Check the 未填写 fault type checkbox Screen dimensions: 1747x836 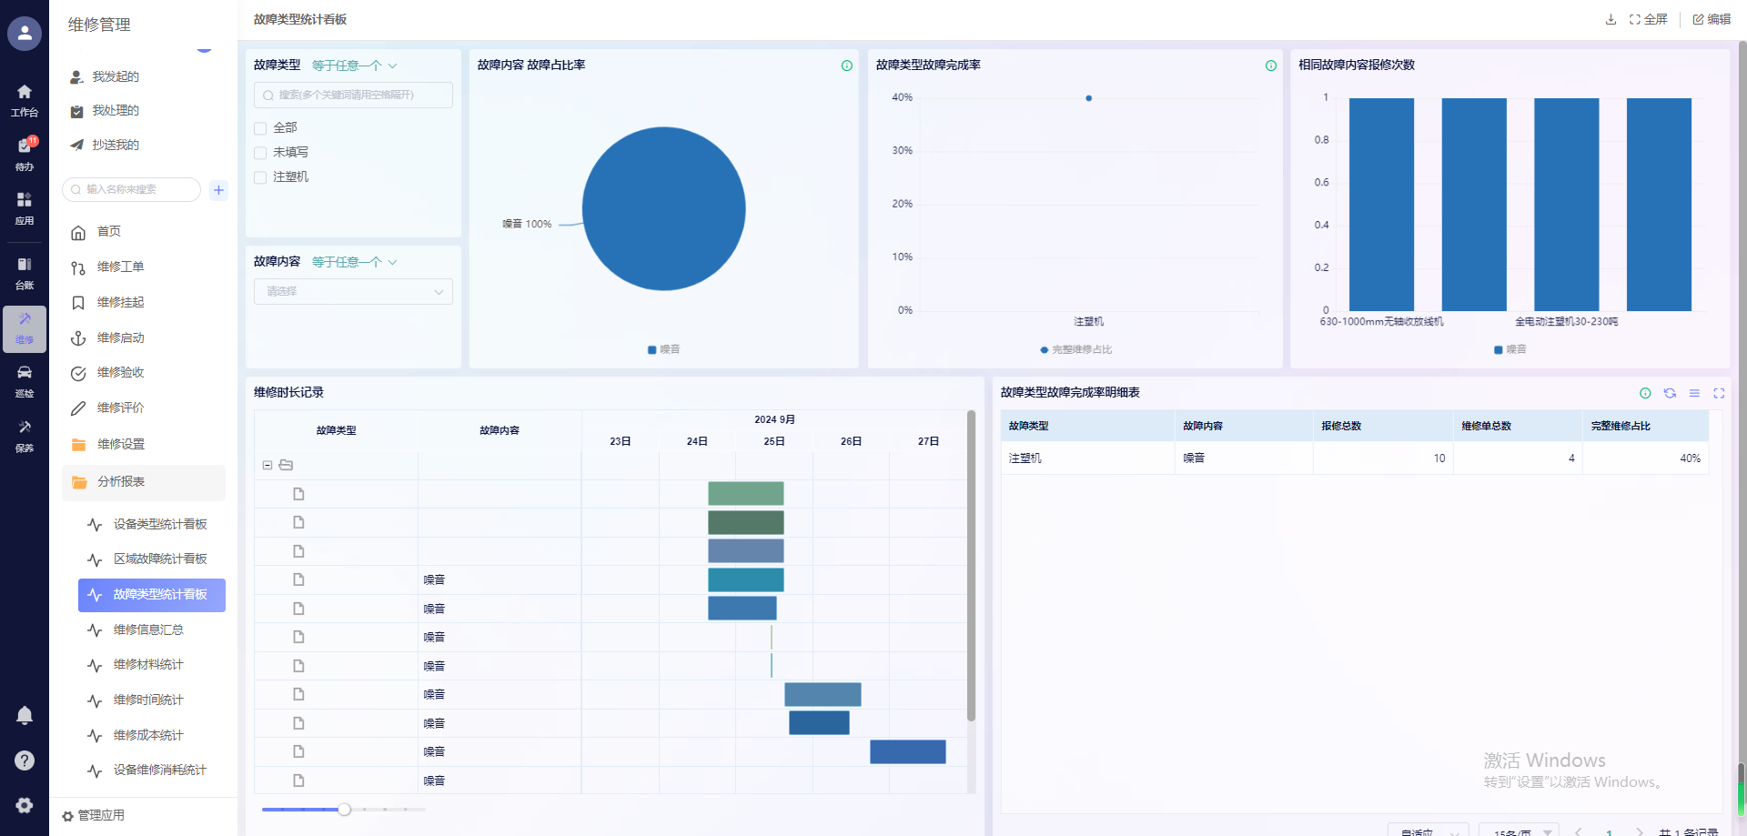[261, 153]
